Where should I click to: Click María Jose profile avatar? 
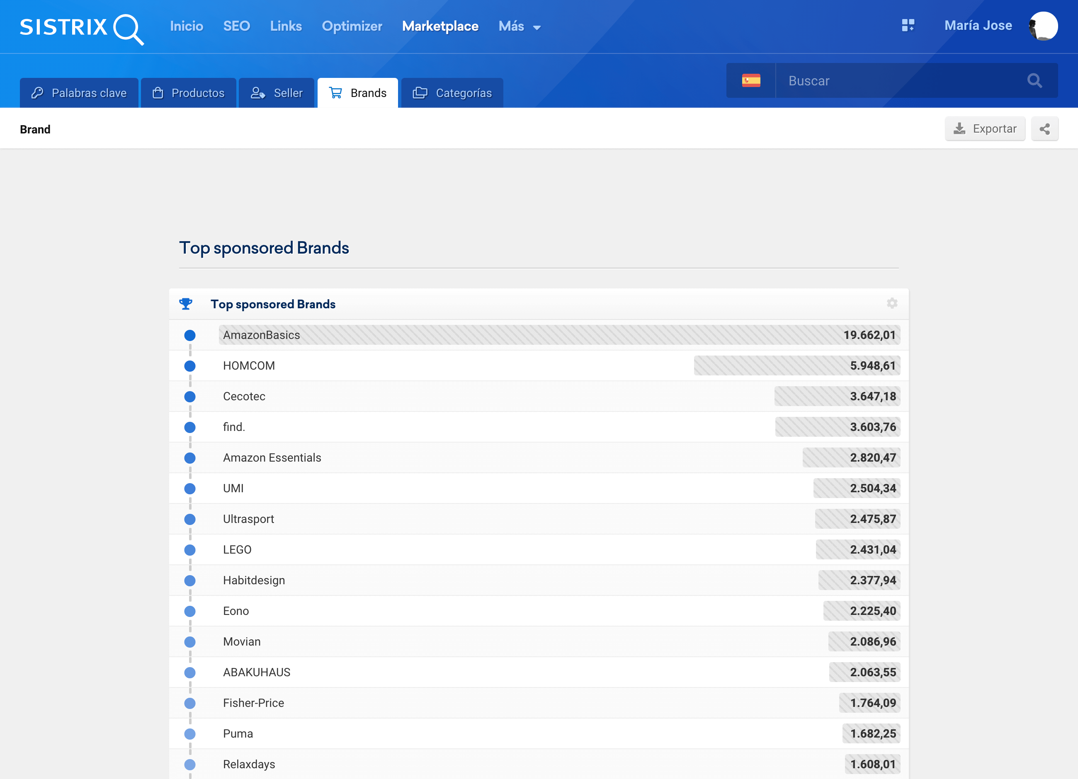click(1043, 26)
